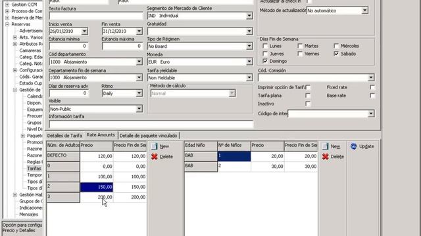
Task: Open the Cód. Comisión dropdown
Action: [x=371, y=78]
